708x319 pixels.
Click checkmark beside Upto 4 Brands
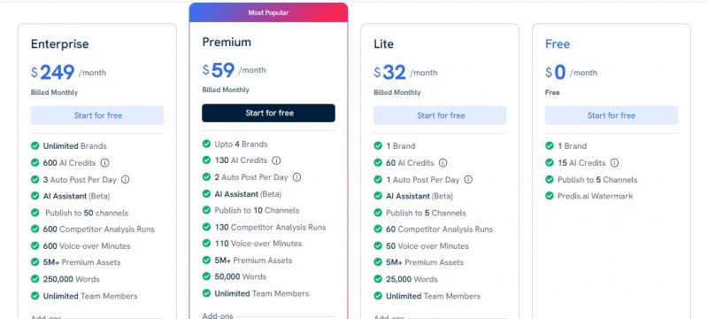[206, 144]
